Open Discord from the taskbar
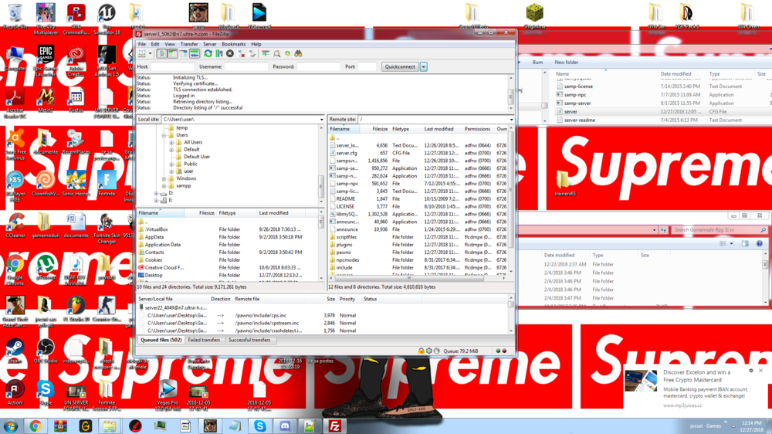Viewport: 772px width, 434px height. coord(285,426)
